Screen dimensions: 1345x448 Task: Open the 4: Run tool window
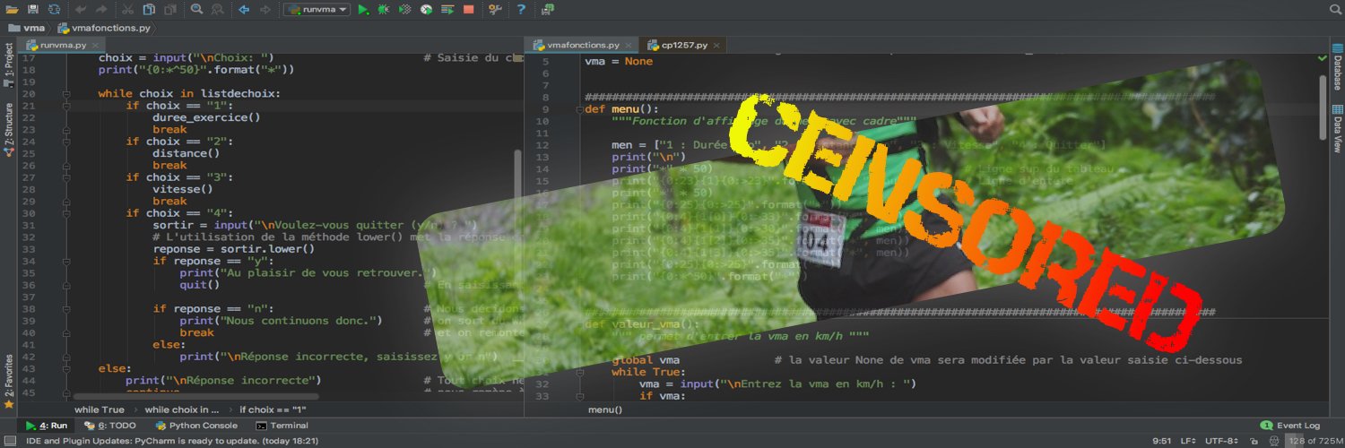coord(47,426)
